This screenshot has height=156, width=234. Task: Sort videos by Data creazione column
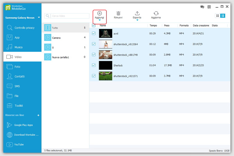(x=200, y=25)
